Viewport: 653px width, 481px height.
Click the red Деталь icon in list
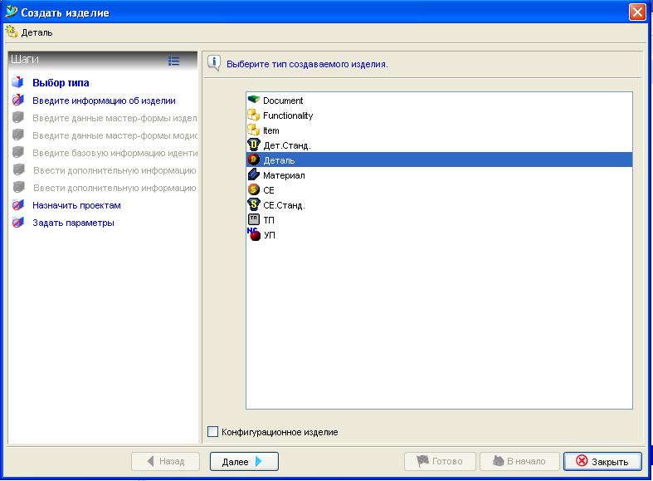[254, 160]
